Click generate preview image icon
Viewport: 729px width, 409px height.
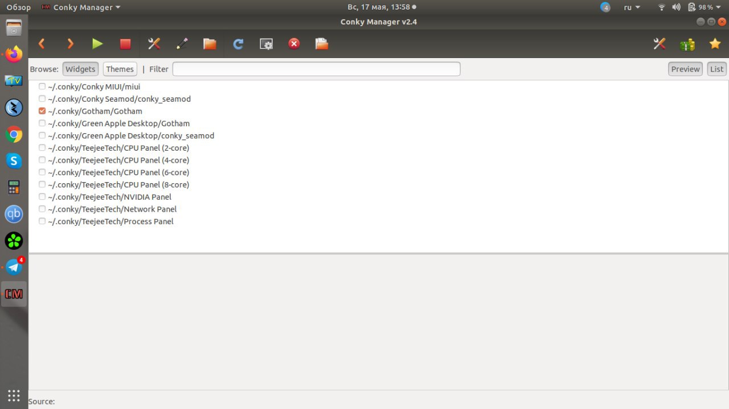click(266, 44)
